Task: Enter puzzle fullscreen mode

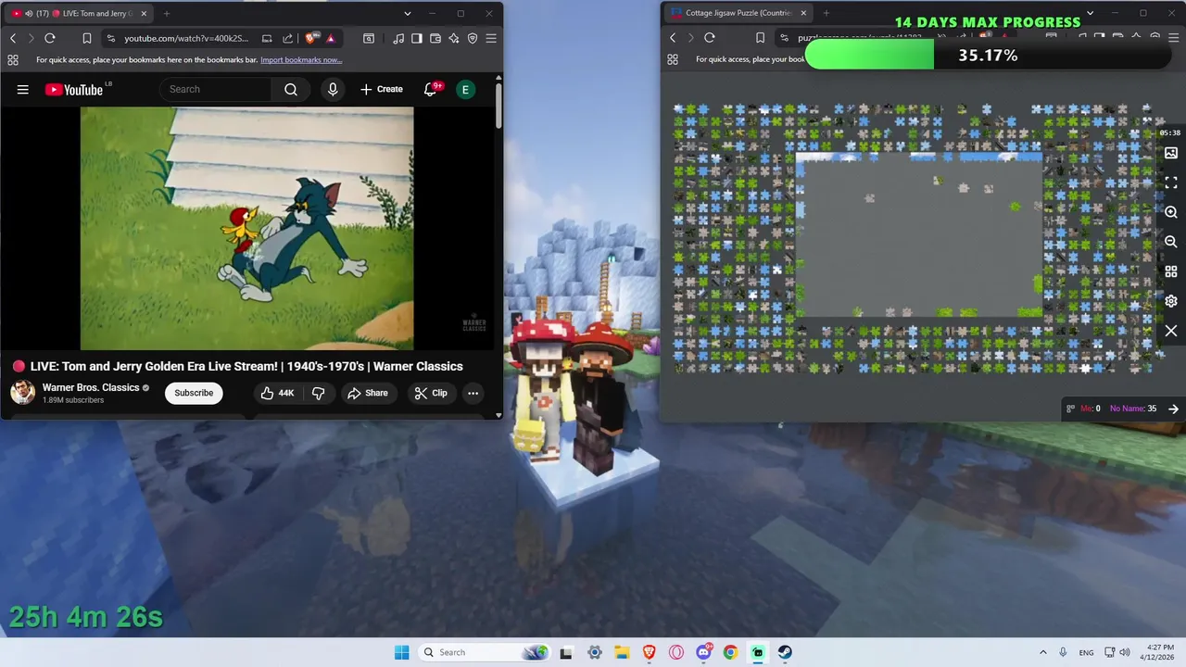Action: pyautogui.click(x=1171, y=182)
